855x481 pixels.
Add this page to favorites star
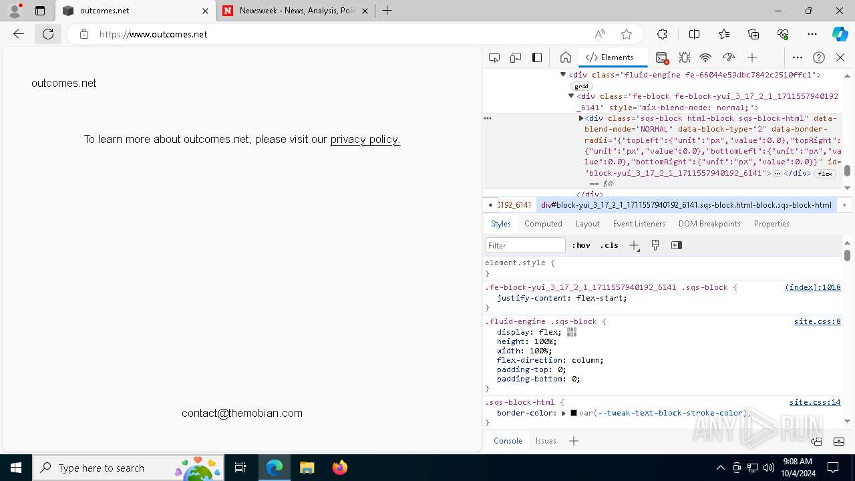coord(627,34)
